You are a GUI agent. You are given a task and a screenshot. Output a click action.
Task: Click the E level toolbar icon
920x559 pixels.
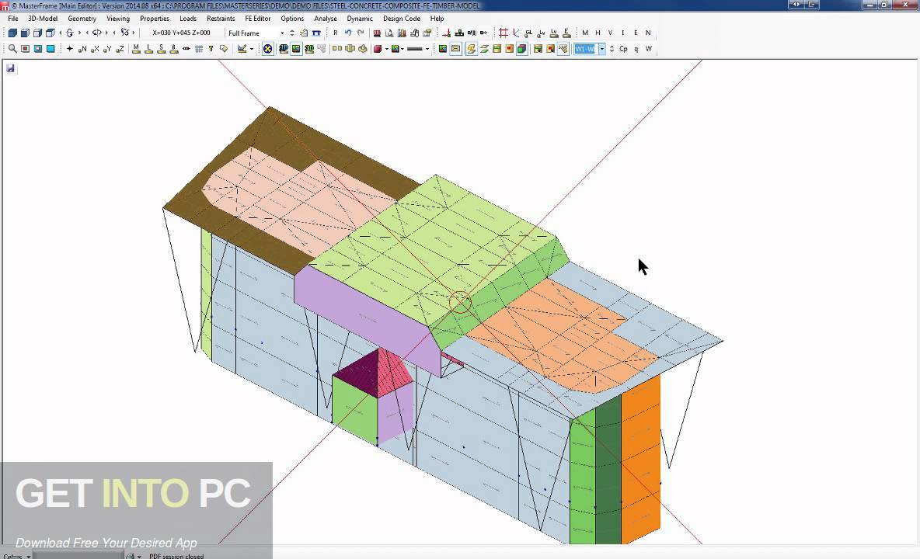[566, 33]
